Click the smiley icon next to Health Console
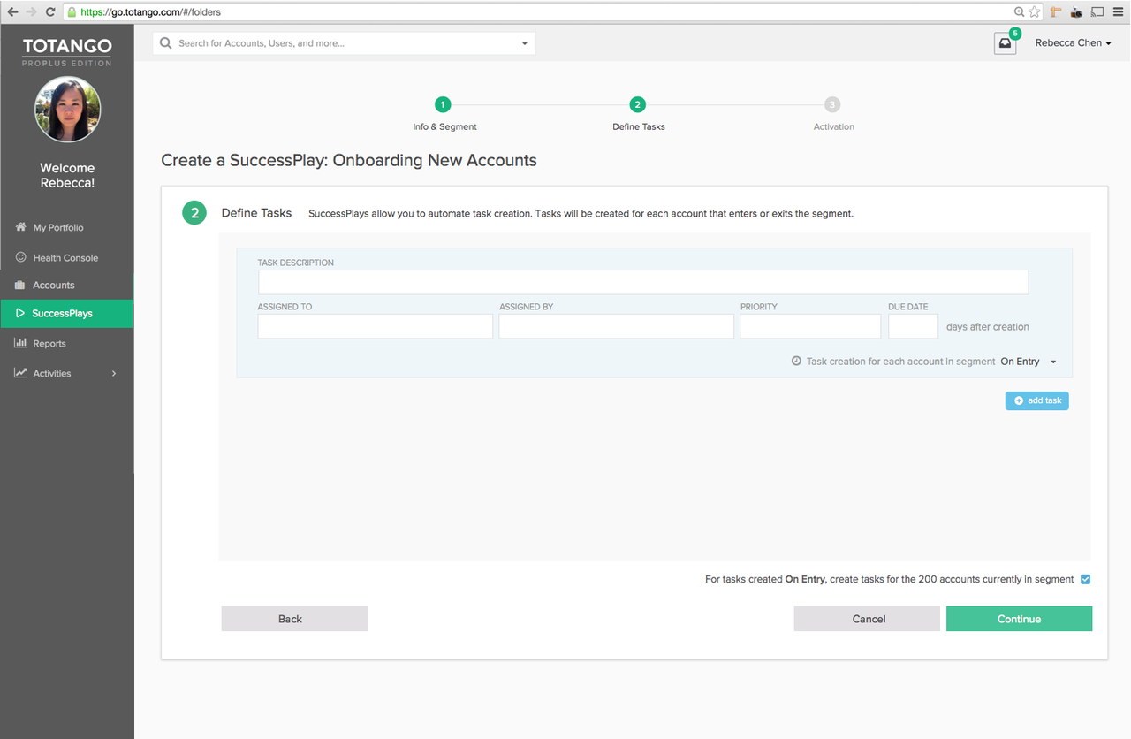 click(x=20, y=257)
